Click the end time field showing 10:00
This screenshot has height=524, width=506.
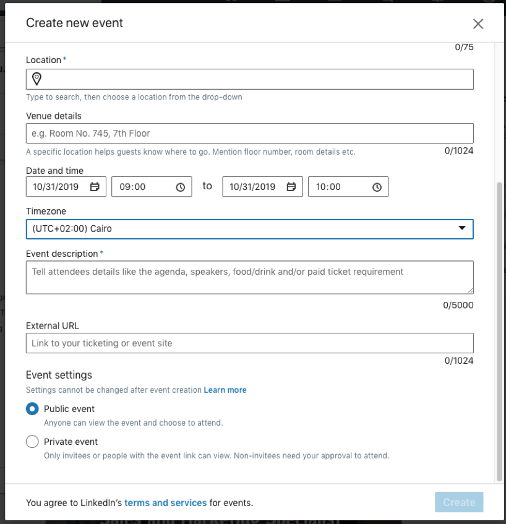(337, 187)
